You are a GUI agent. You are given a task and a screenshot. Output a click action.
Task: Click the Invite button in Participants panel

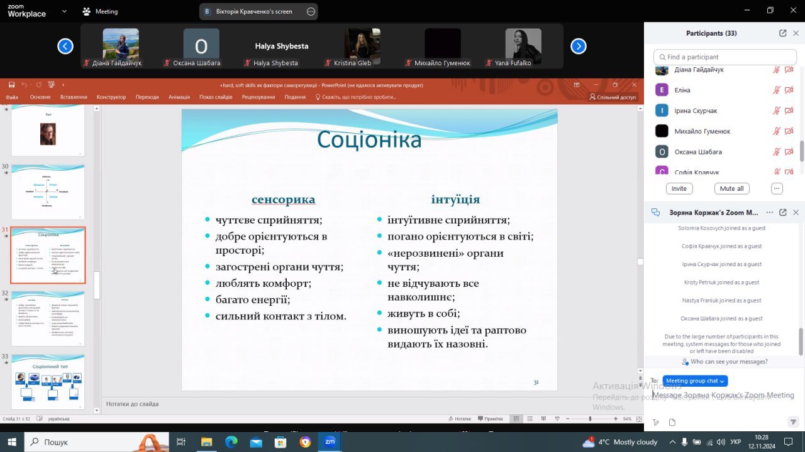coord(679,188)
